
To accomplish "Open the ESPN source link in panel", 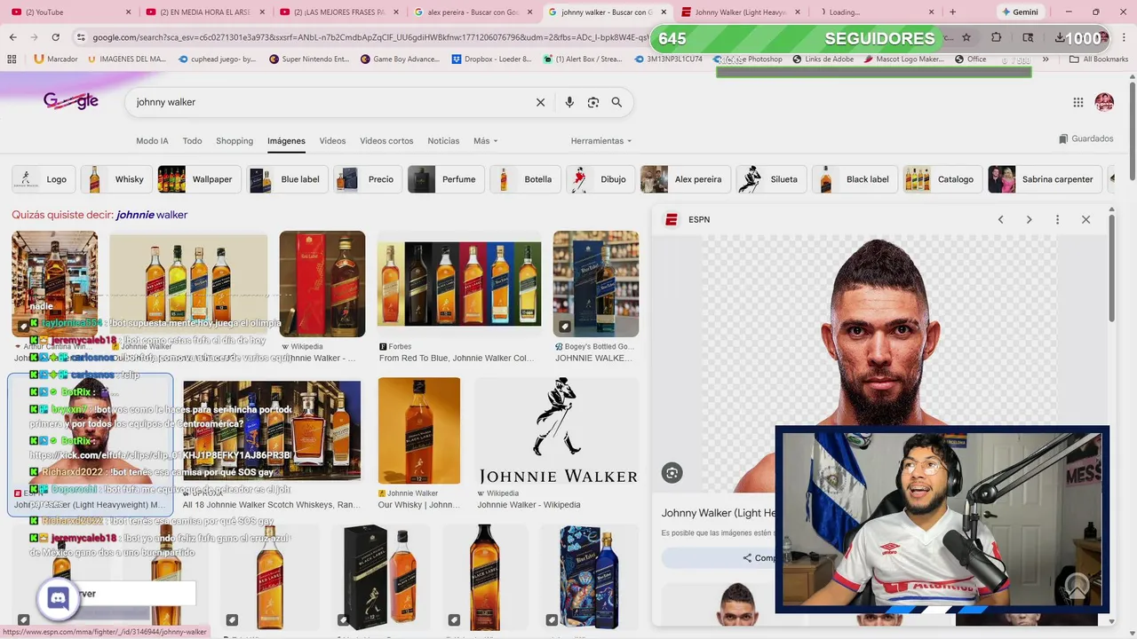I will (x=688, y=219).
